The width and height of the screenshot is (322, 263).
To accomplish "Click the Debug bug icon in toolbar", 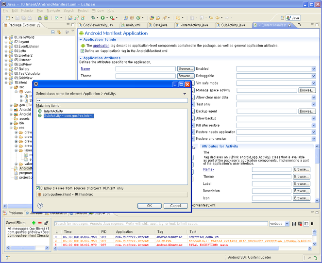I will tap(93, 18).
